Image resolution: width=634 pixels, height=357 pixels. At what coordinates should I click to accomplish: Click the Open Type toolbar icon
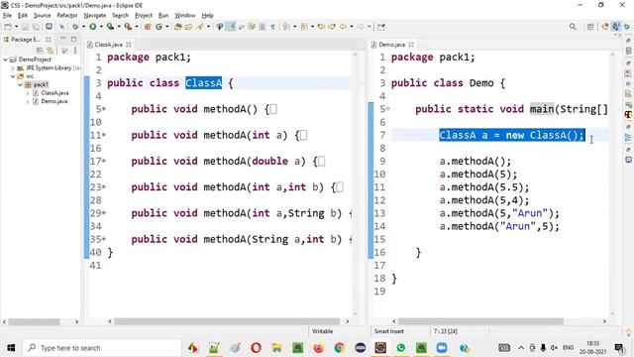tap(178, 27)
